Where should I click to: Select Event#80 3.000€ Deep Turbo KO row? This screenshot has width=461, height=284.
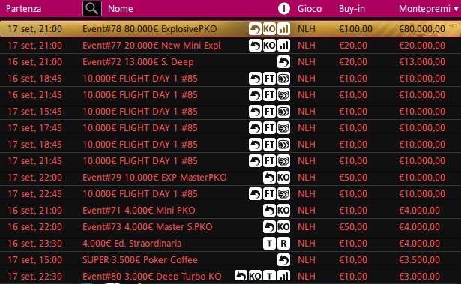pyautogui.click(x=231, y=276)
